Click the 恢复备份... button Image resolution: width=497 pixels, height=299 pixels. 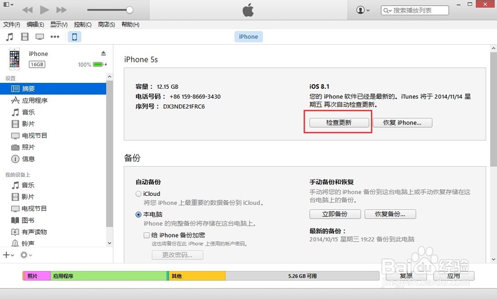tap(390, 214)
